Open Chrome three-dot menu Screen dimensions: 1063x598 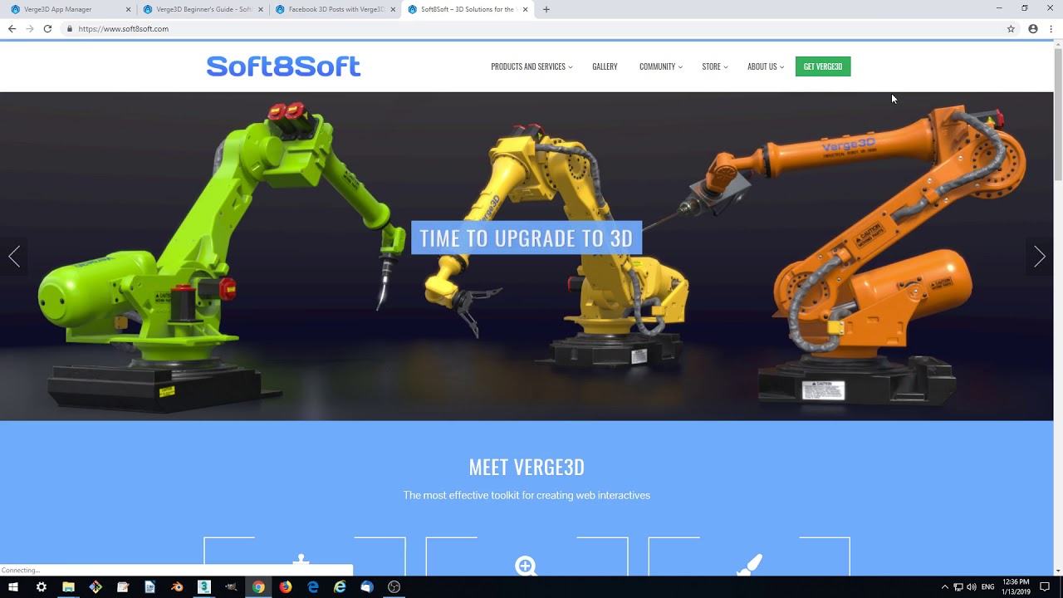[1051, 28]
